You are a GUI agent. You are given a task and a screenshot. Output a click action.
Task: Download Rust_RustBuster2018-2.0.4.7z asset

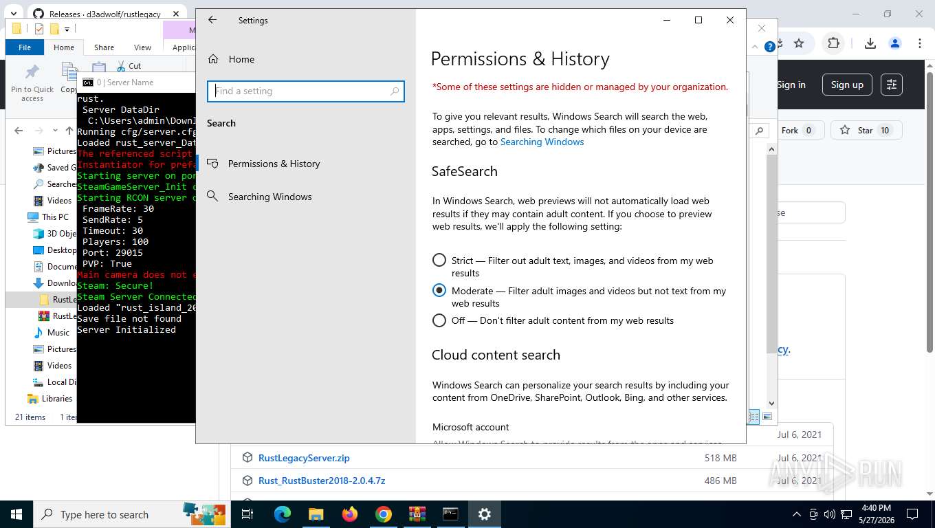pyautogui.click(x=322, y=481)
